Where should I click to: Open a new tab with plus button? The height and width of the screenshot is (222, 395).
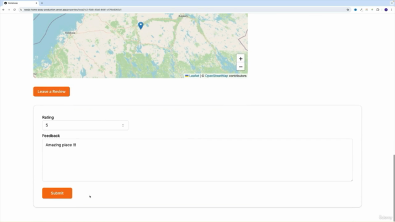coord(42,3)
